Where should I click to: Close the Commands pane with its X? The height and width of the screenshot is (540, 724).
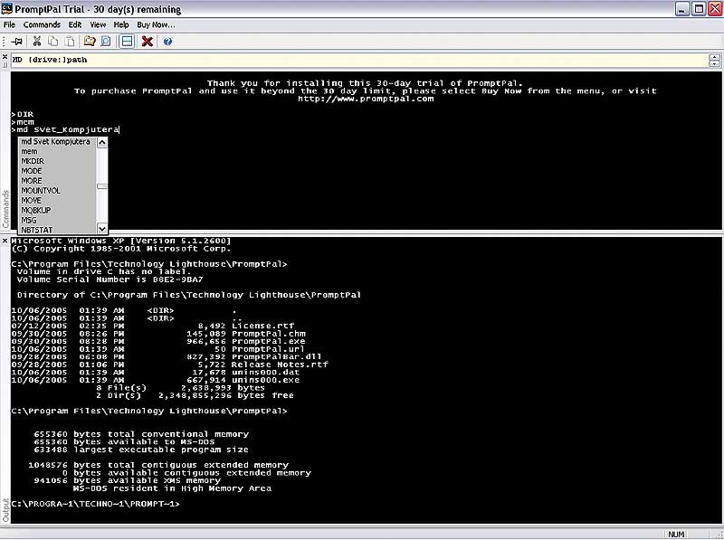click(x=5, y=57)
